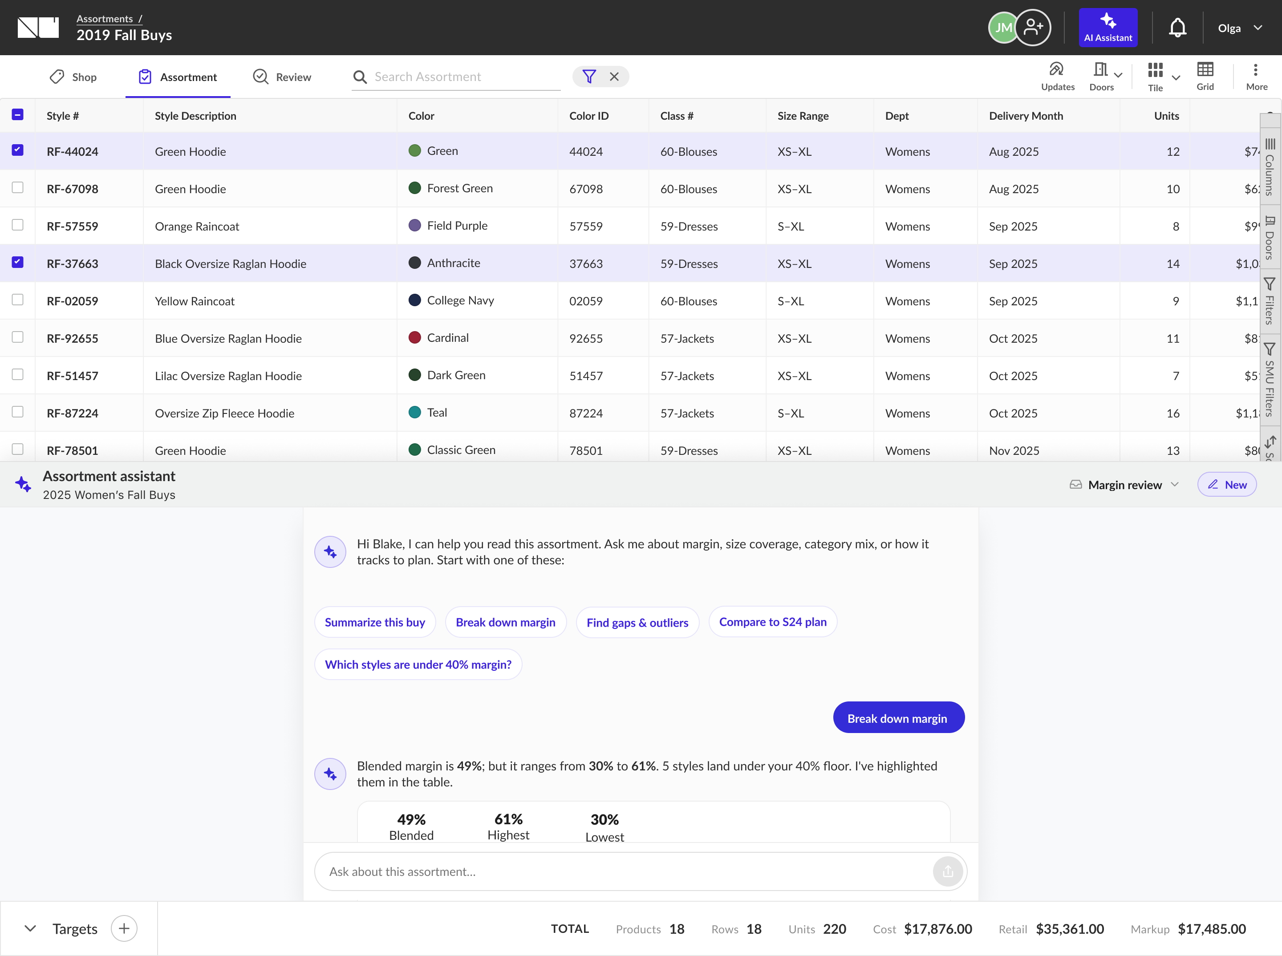This screenshot has width=1282, height=956.
Task: Click the search magnifier icon
Action: click(x=359, y=77)
